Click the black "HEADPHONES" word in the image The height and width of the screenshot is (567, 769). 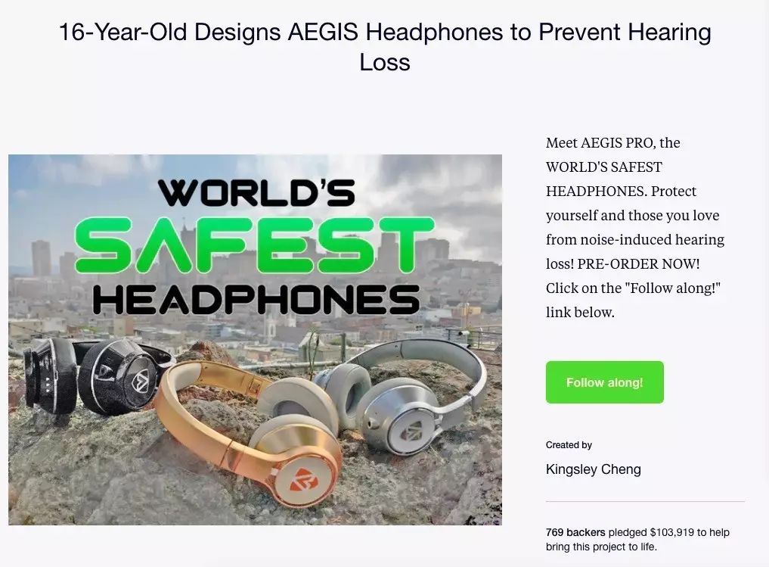point(256,300)
